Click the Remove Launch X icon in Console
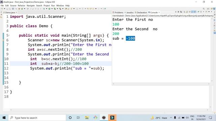Screen dimensions: 216x121 [x=178, y=12]
